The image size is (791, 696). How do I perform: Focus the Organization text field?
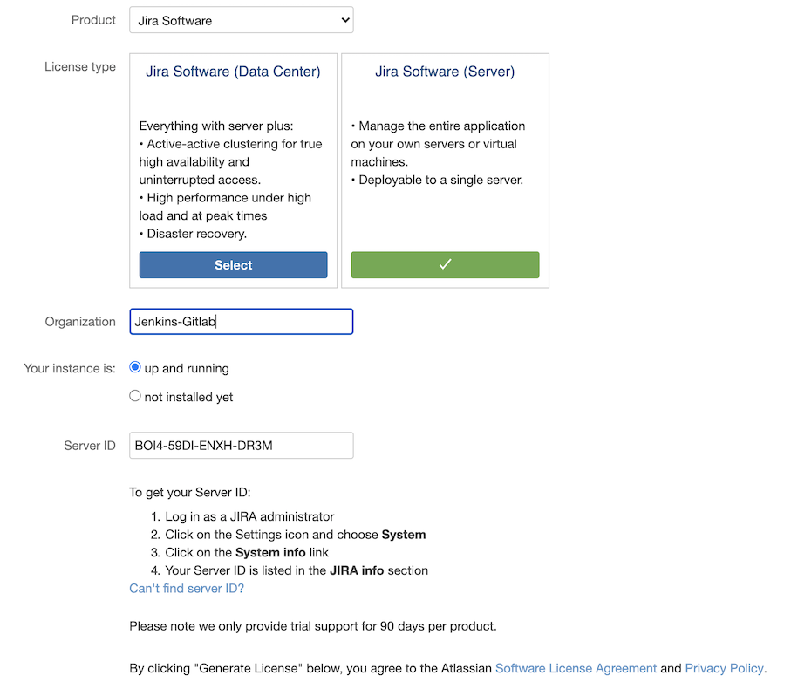[241, 322]
